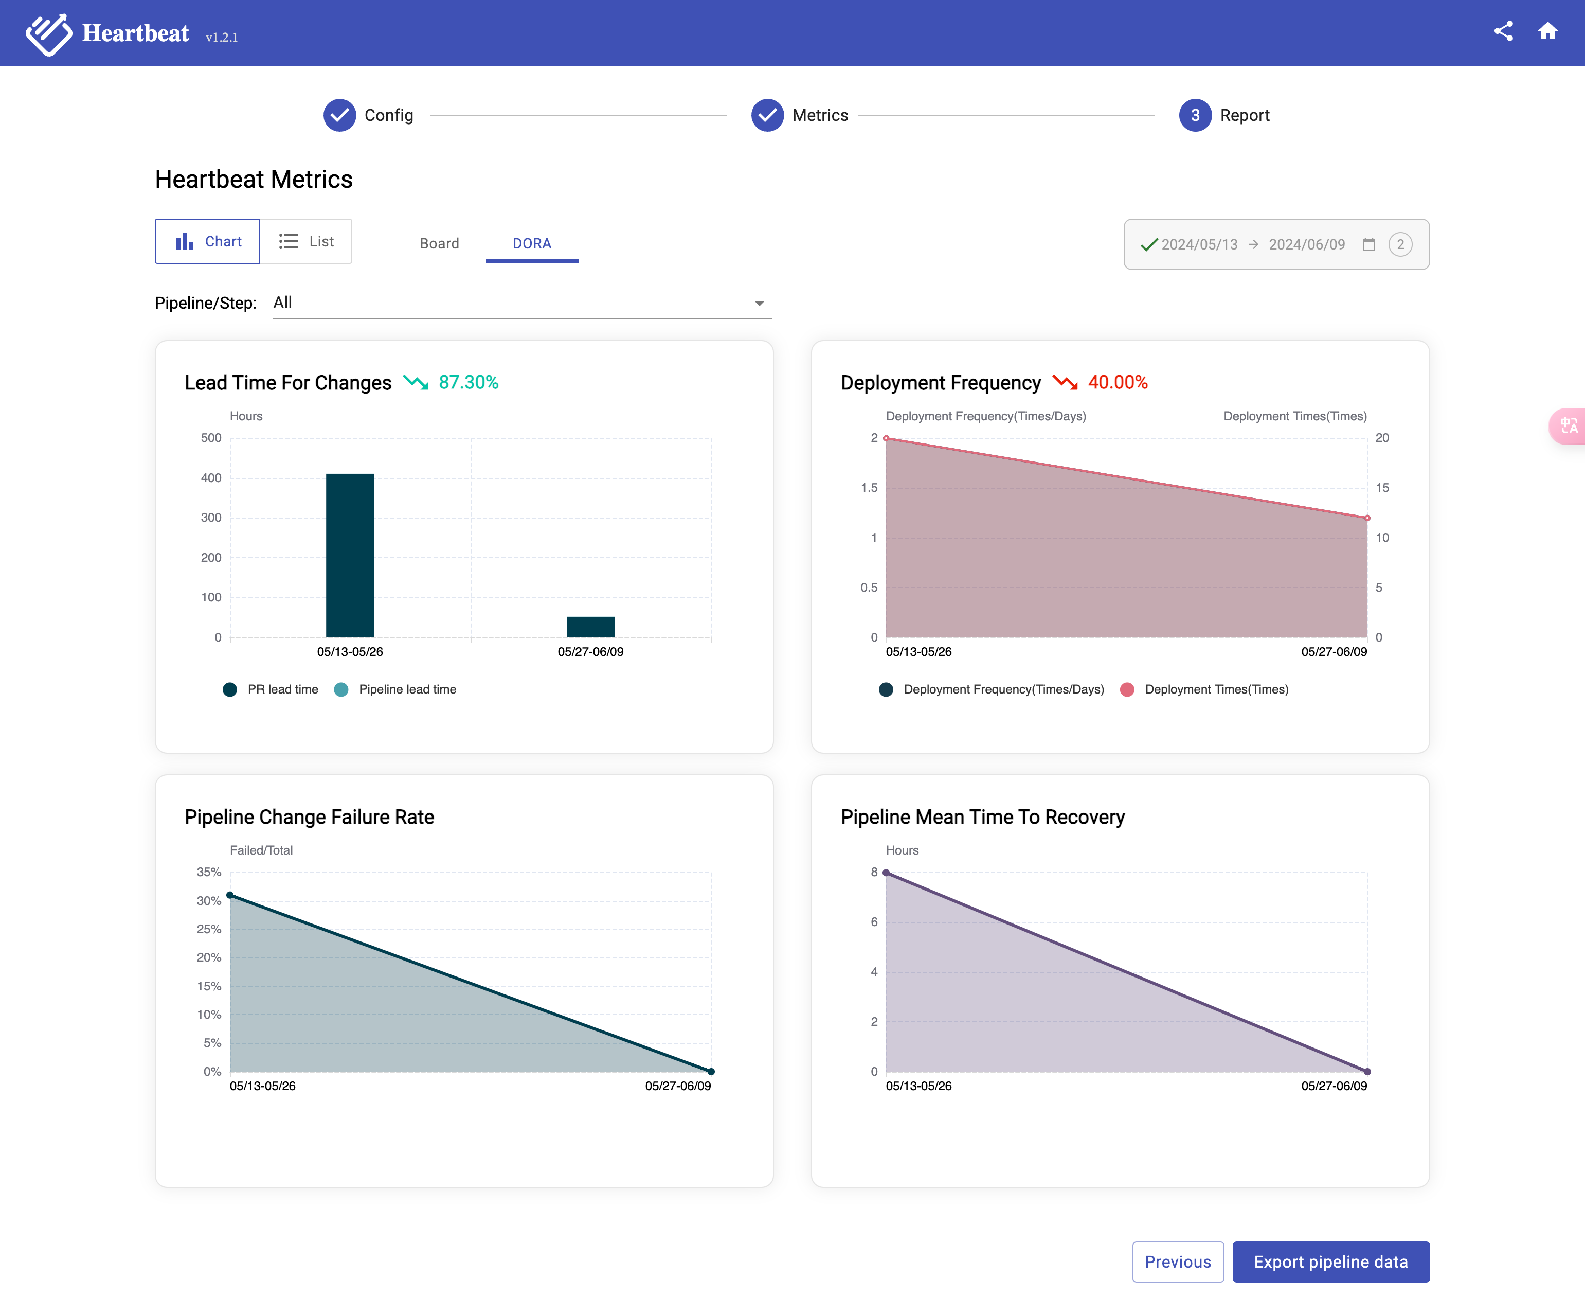Select the DORA tab
The width and height of the screenshot is (1585, 1315).
pos(531,244)
